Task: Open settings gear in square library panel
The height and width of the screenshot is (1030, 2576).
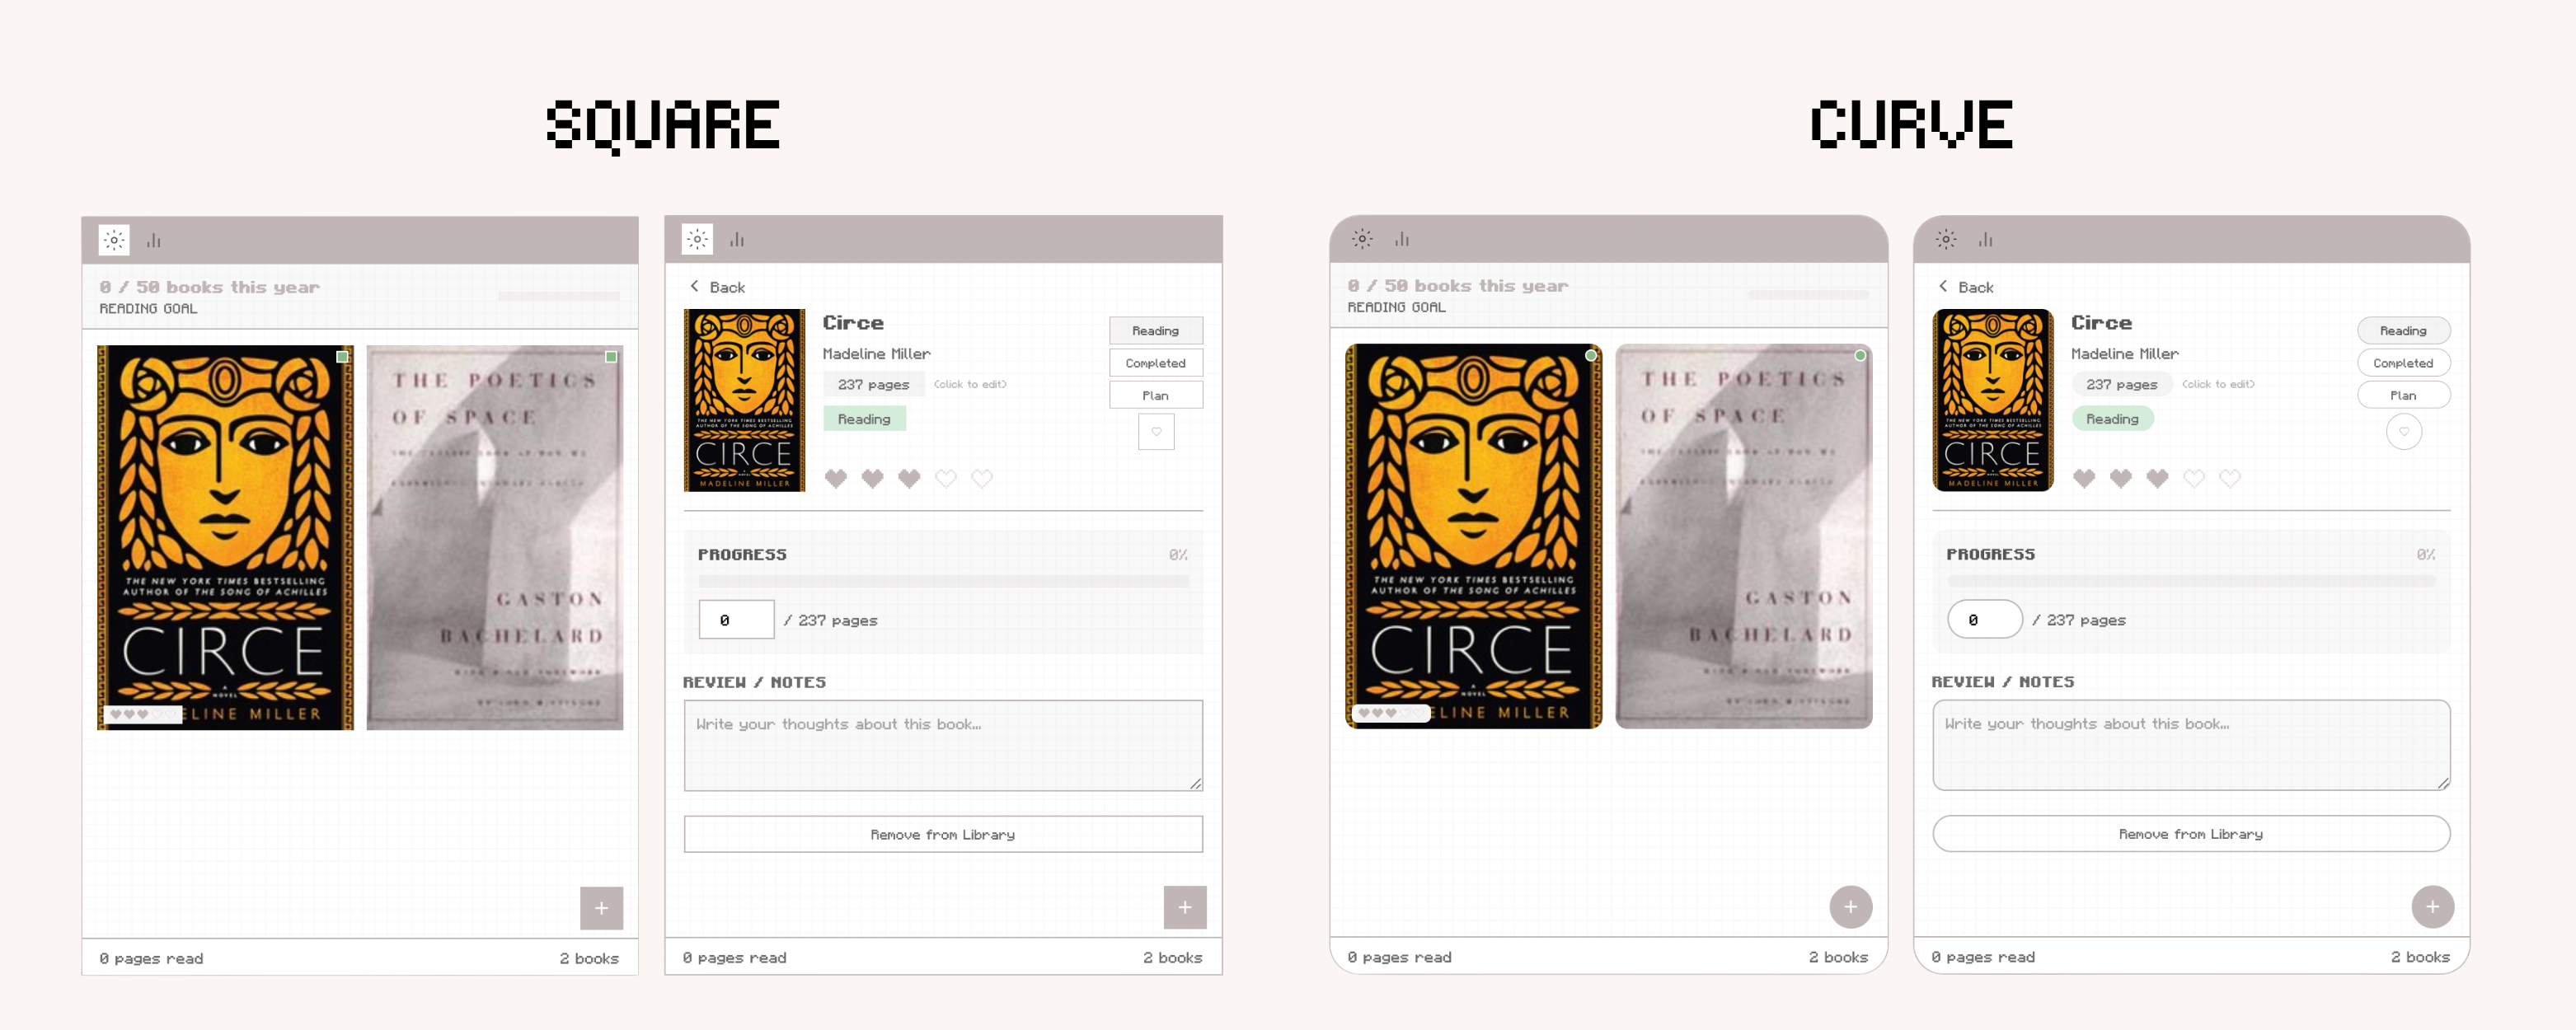Action: coord(114,240)
